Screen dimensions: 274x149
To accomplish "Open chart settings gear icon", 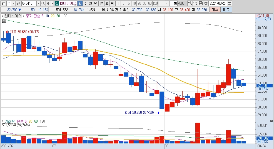I will [x=206, y=3].
